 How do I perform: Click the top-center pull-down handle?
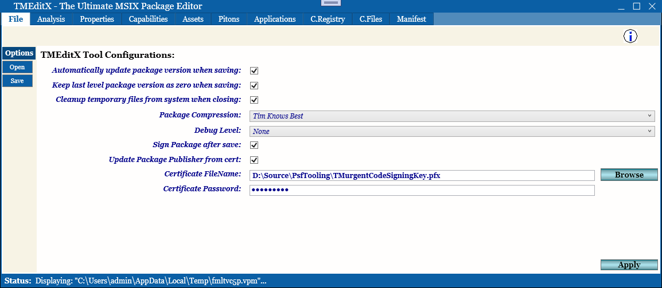331,2
